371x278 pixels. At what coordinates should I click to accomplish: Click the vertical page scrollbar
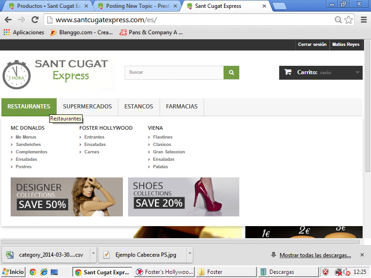[x=367, y=107]
